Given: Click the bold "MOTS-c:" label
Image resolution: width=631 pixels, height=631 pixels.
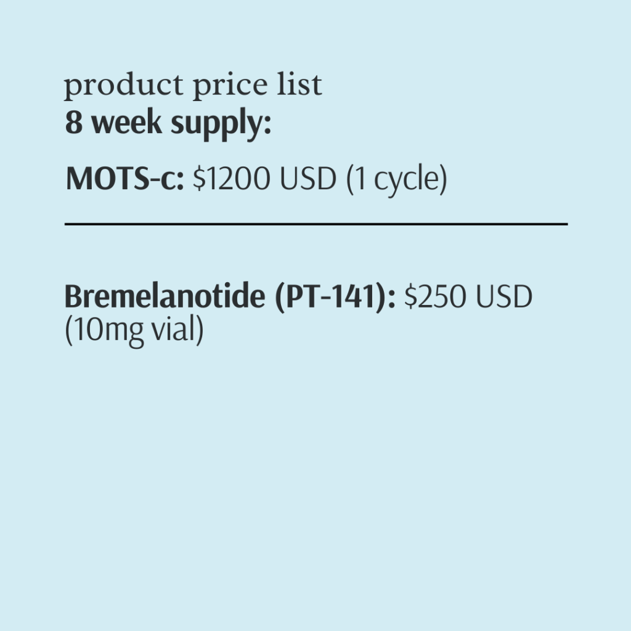Looking at the screenshot, I should [x=124, y=178].
